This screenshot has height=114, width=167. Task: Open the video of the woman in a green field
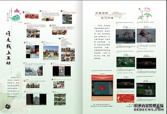point(146,90)
